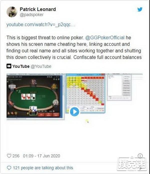
Task: Open Patrick Leonard's profile avatar
Action: 12,12
